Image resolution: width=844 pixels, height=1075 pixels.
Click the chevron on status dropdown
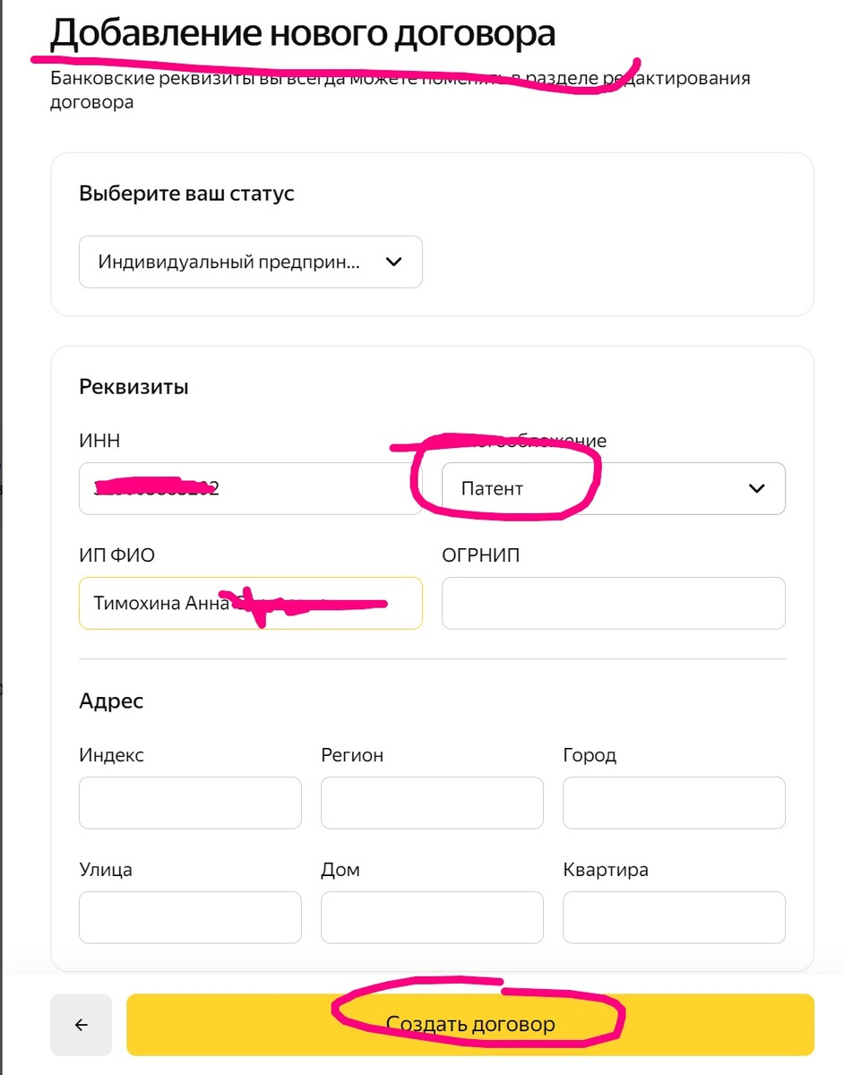[392, 262]
